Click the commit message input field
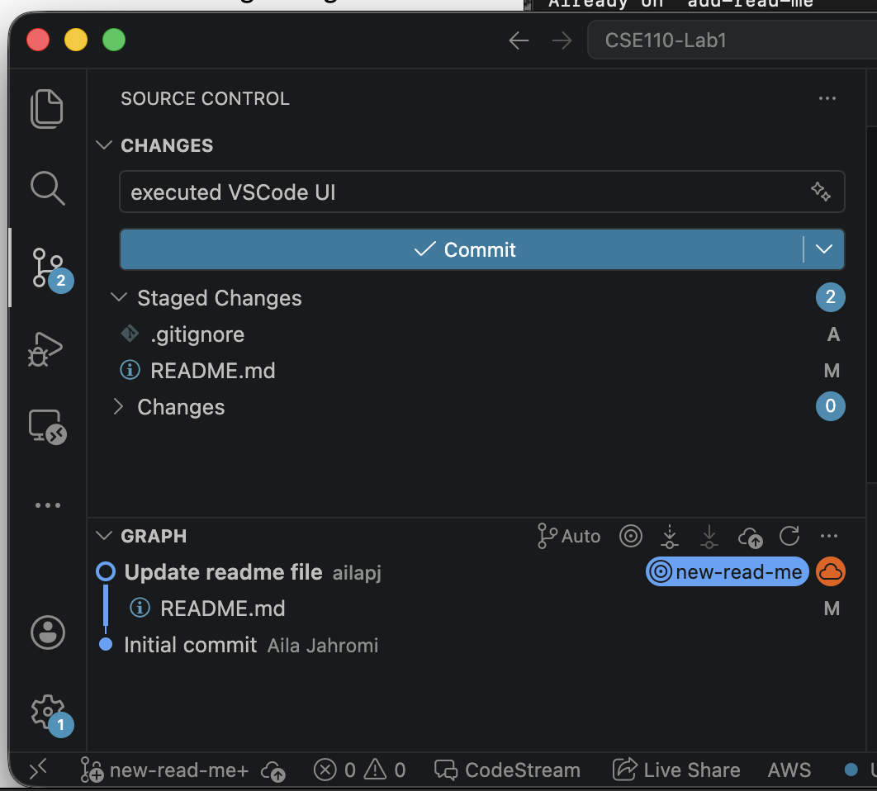877x791 pixels. (x=462, y=192)
